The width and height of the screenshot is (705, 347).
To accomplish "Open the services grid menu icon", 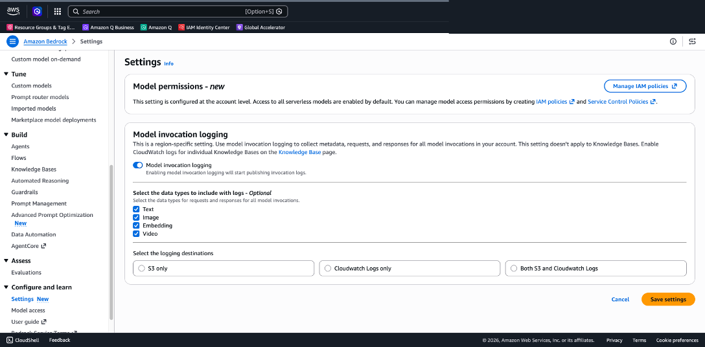I will (58, 11).
